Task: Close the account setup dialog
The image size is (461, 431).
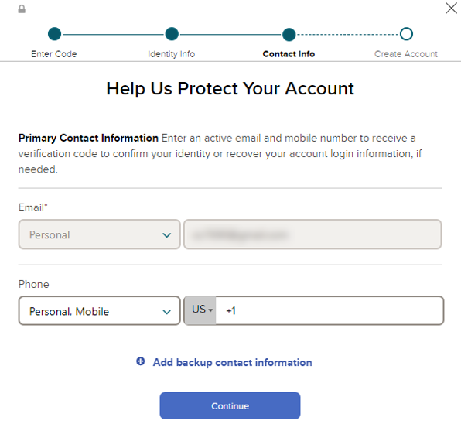Action: (451, 8)
